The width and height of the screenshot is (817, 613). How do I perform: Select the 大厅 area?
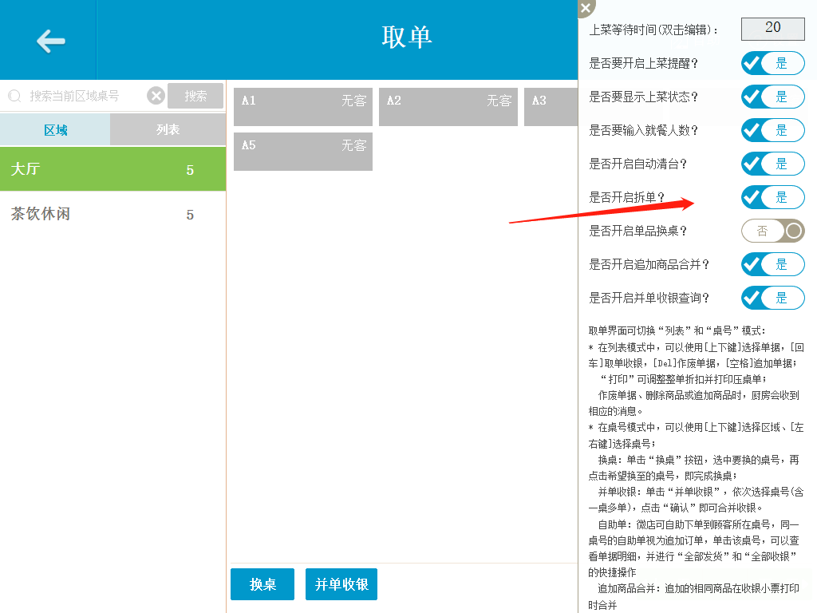click(x=112, y=169)
